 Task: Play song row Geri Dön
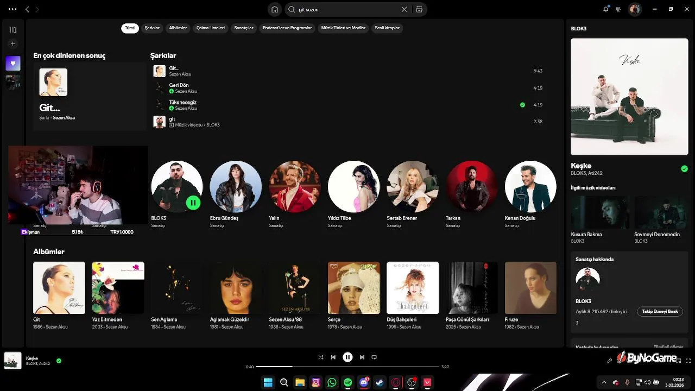[x=347, y=88]
